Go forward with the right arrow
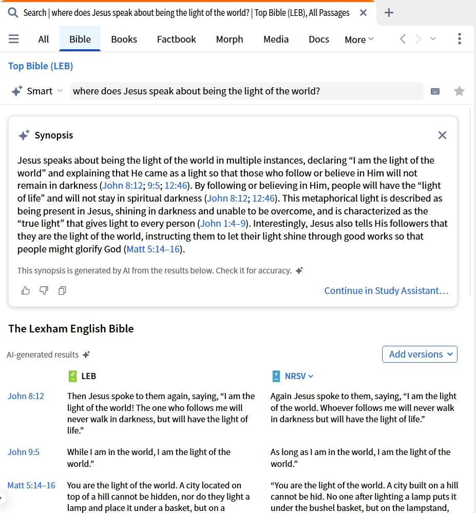The image size is (476, 513). pos(418,39)
